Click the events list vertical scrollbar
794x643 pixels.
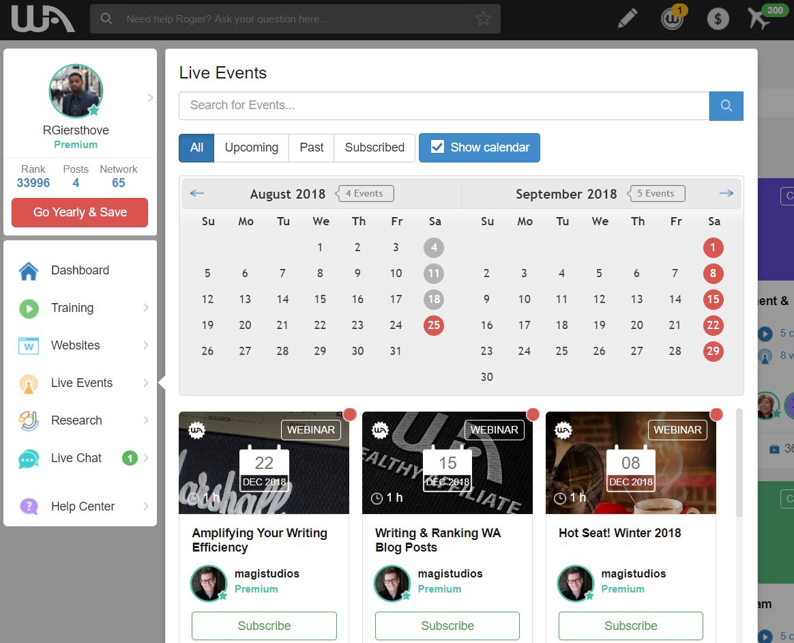(x=739, y=463)
